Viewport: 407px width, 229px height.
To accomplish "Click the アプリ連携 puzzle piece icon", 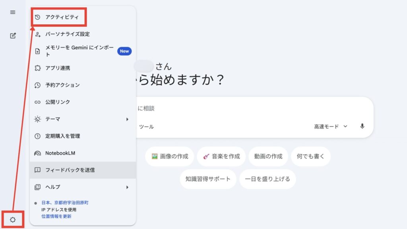I will click(38, 68).
